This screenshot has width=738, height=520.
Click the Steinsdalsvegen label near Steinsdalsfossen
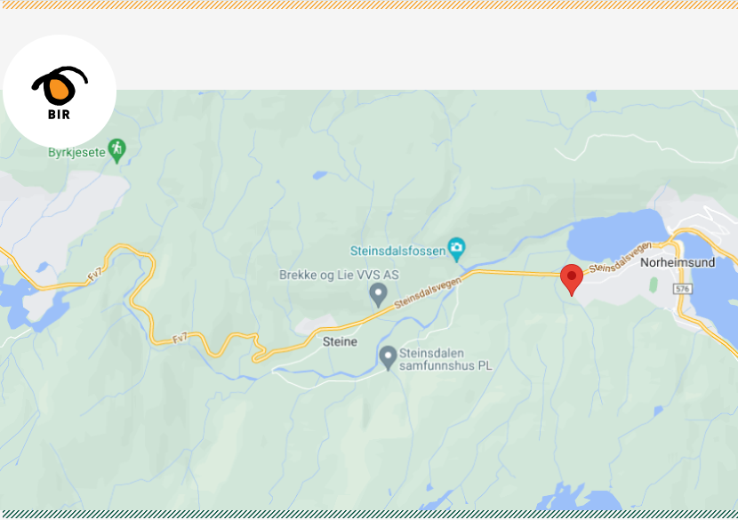click(428, 293)
